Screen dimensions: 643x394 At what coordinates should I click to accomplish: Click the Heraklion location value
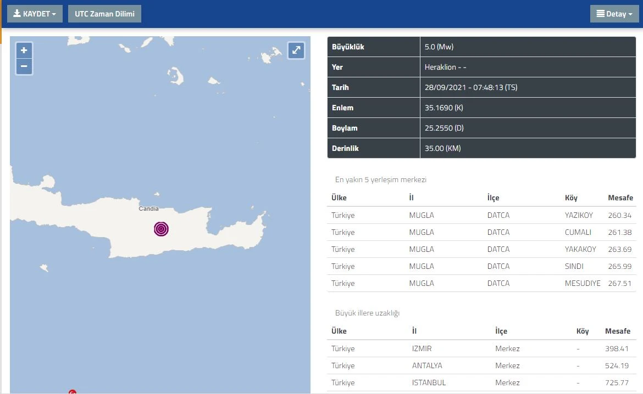pos(445,67)
